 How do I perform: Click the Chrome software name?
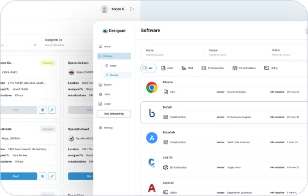point(168,82)
